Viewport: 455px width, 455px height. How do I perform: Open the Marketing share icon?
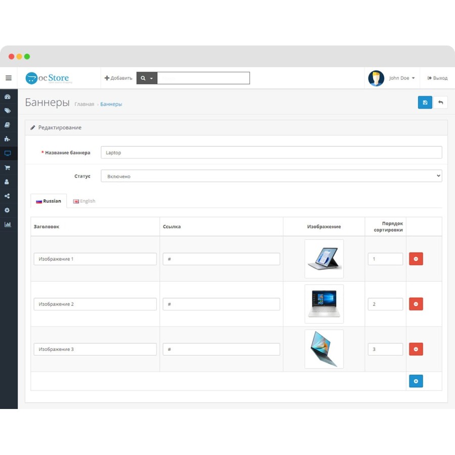tap(8, 196)
